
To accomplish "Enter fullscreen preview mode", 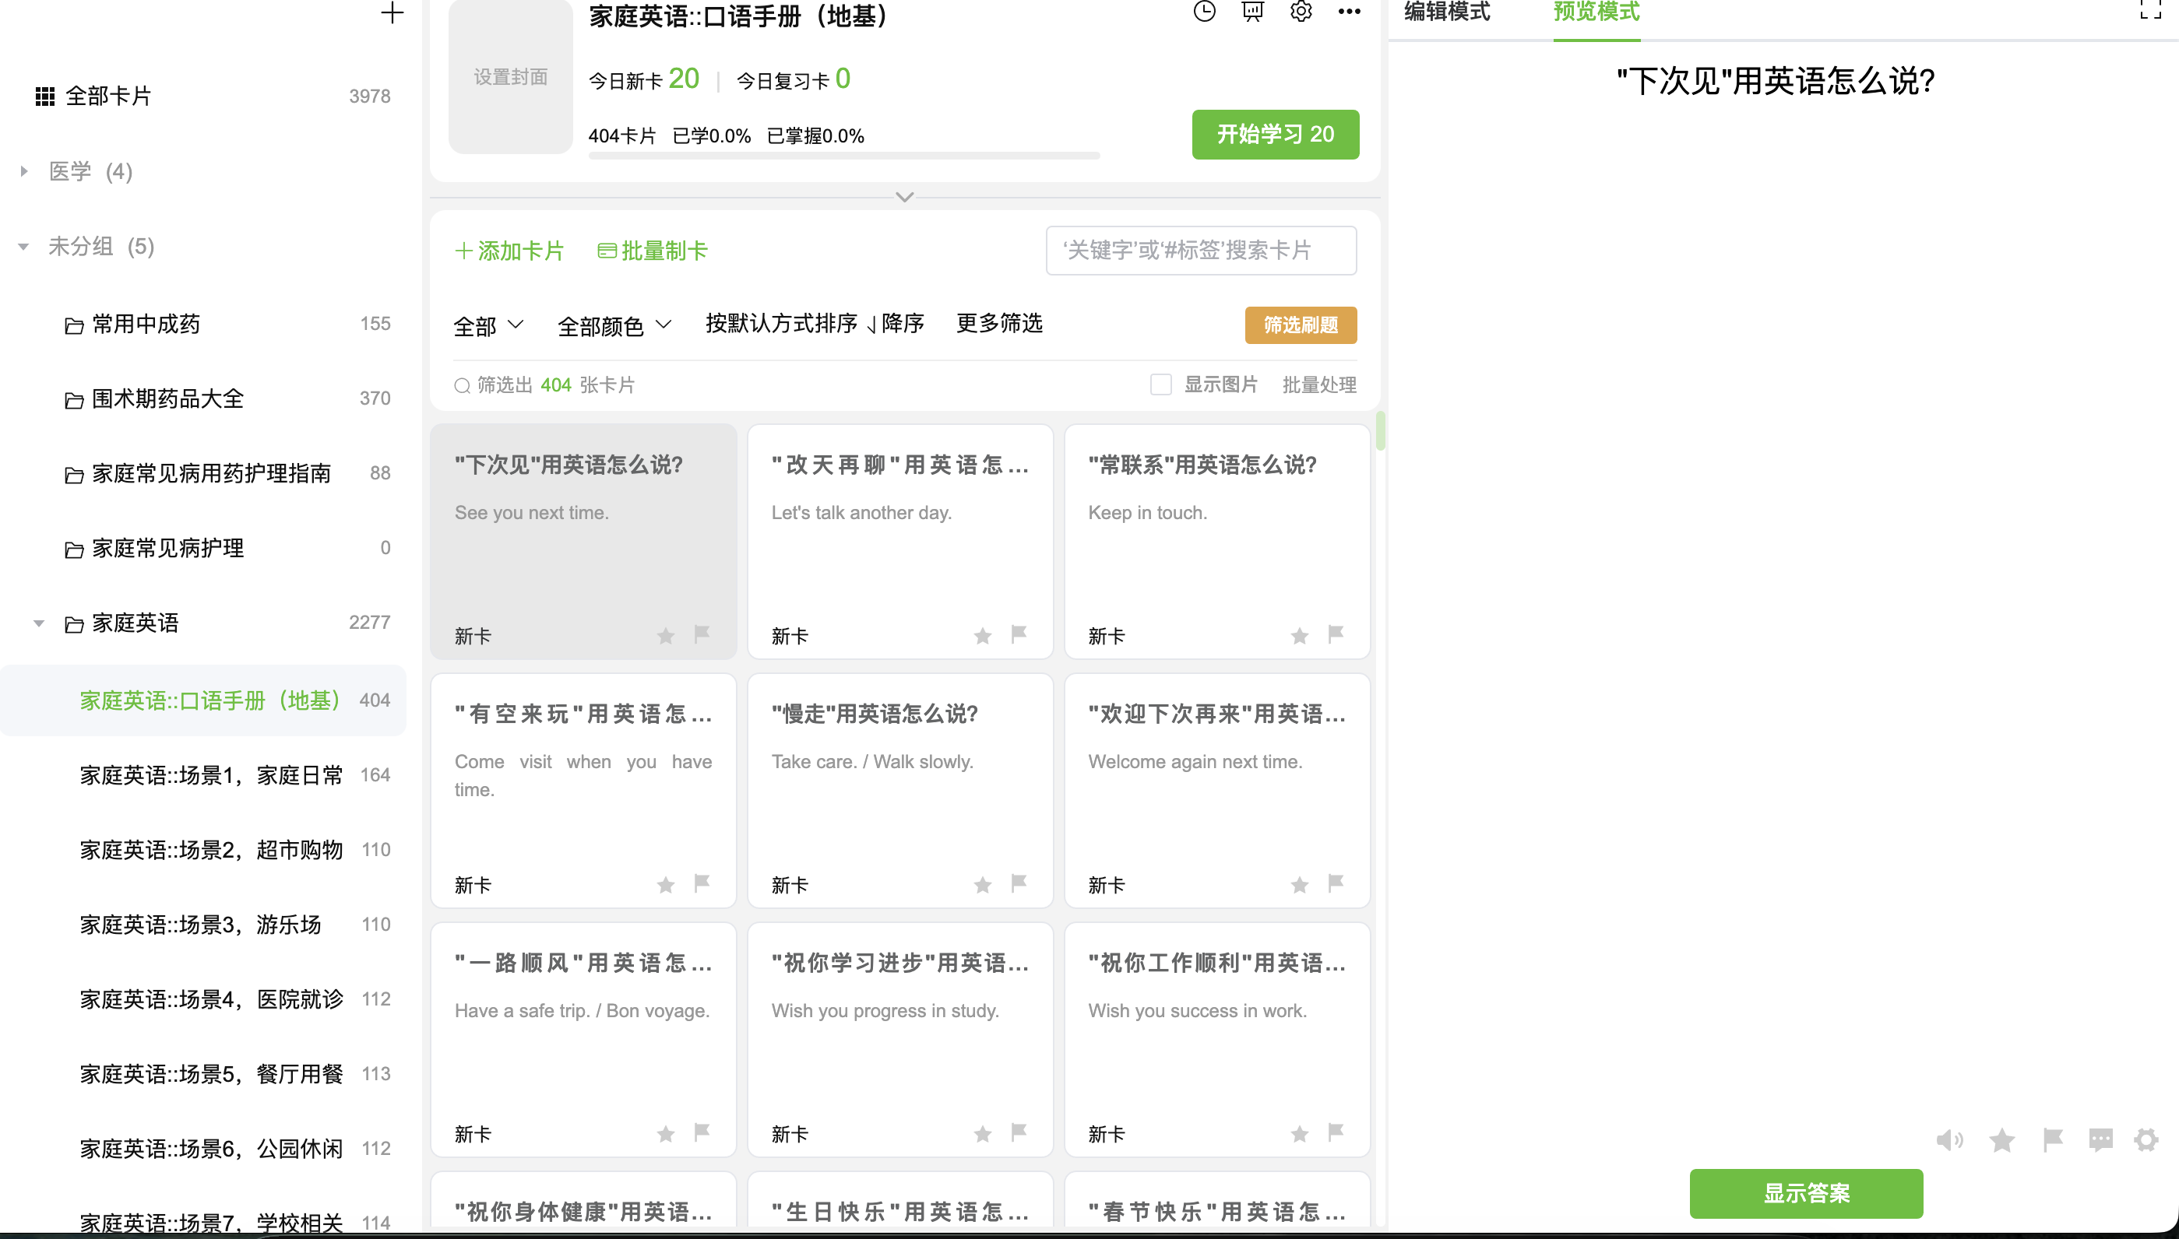I will click(2151, 9).
